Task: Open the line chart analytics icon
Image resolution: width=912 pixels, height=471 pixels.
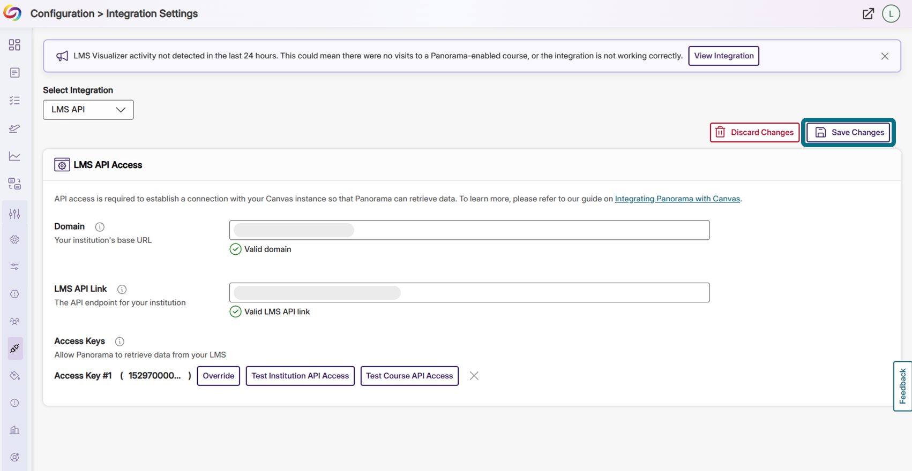Action: point(14,156)
